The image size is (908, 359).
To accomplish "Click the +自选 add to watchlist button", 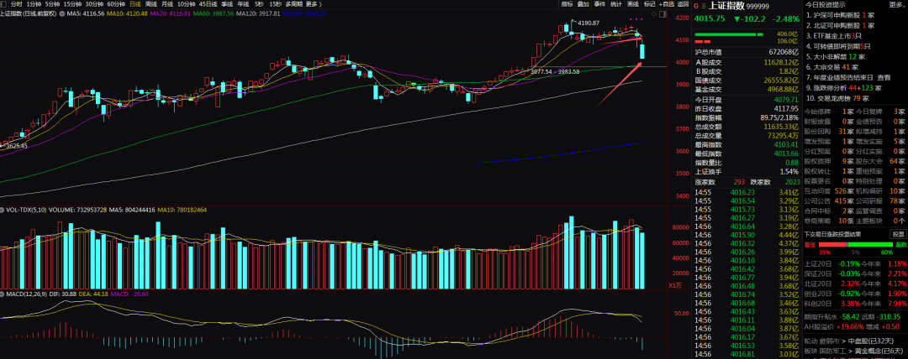I will [x=666, y=4].
